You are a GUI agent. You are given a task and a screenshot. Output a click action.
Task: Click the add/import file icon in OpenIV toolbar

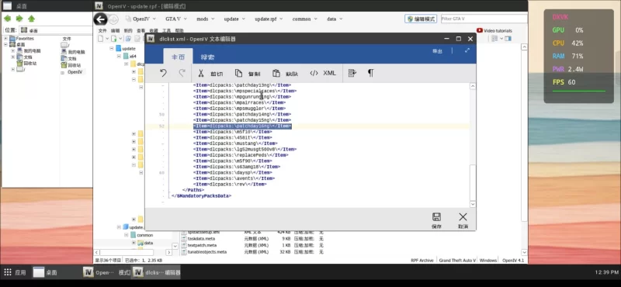114,39
